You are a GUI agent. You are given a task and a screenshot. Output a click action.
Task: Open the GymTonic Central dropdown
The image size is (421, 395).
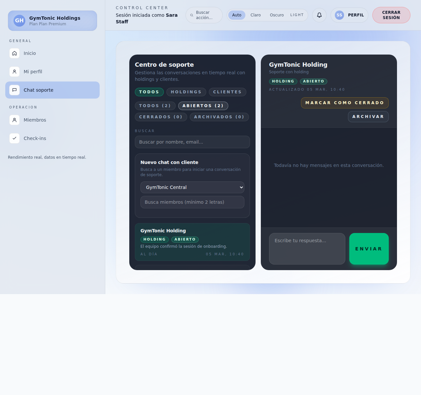(192, 187)
